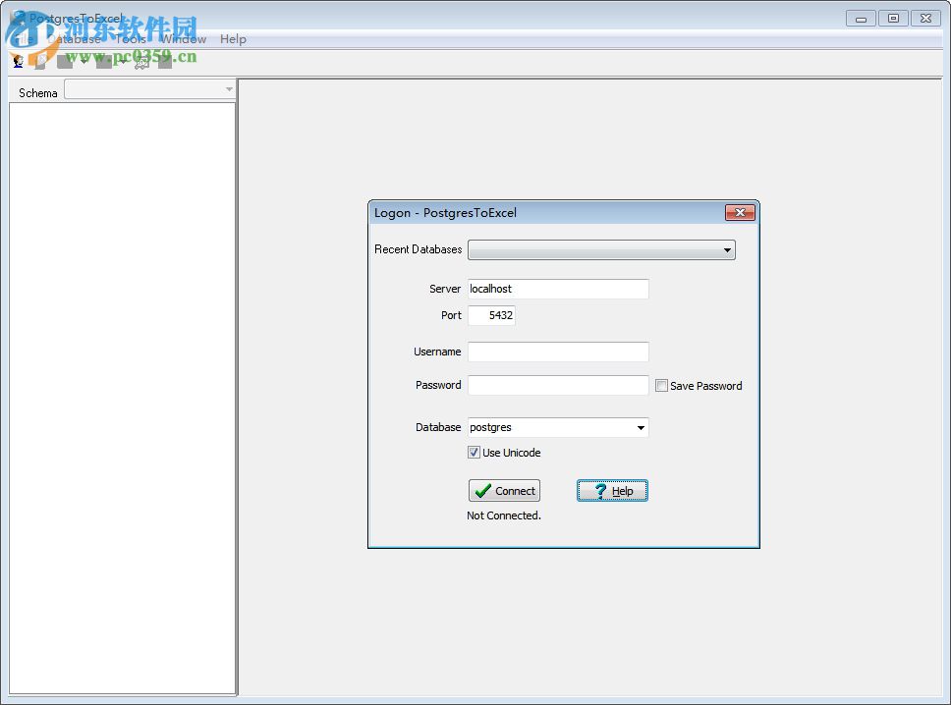Maximize the PostgresToExcel main window
This screenshot has height=705, width=951.
pyautogui.click(x=893, y=19)
